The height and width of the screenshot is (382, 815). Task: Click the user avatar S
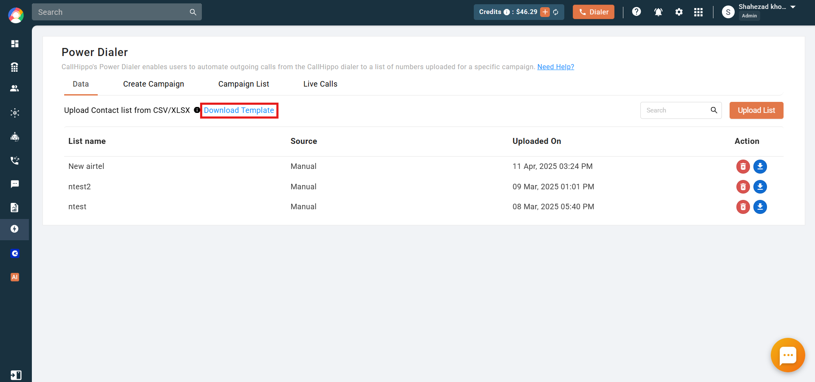(x=728, y=12)
